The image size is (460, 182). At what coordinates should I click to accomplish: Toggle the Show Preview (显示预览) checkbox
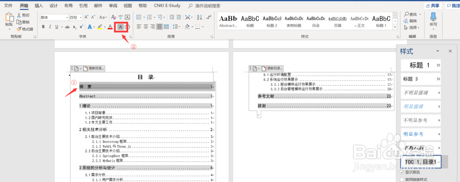[x=402, y=172]
